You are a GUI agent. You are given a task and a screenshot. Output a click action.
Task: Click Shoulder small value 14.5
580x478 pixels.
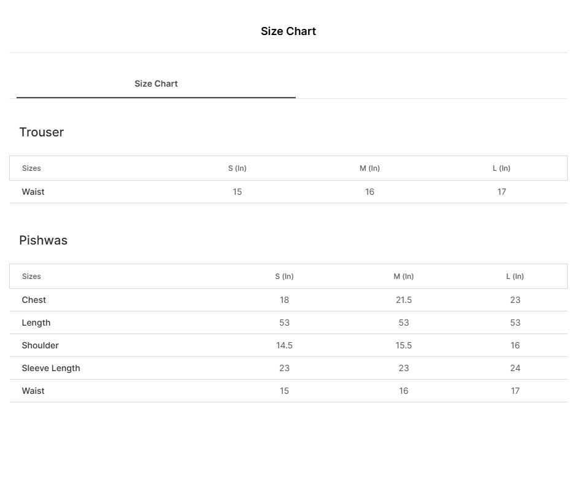click(x=284, y=345)
